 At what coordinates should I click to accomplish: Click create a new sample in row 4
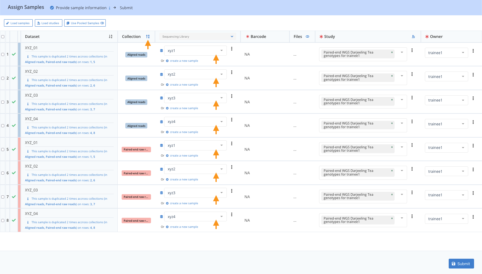pos(184,132)
